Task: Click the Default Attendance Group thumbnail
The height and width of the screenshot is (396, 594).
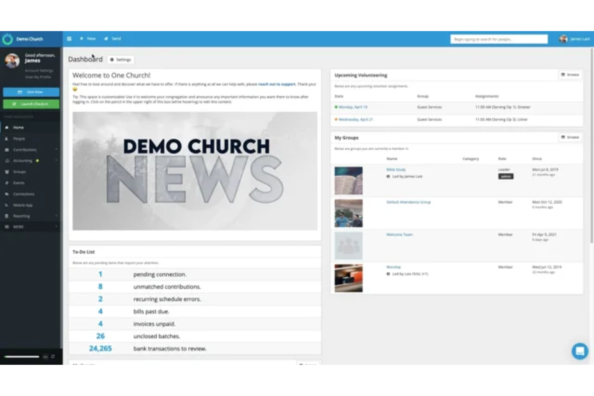Action: pos(348,213)
